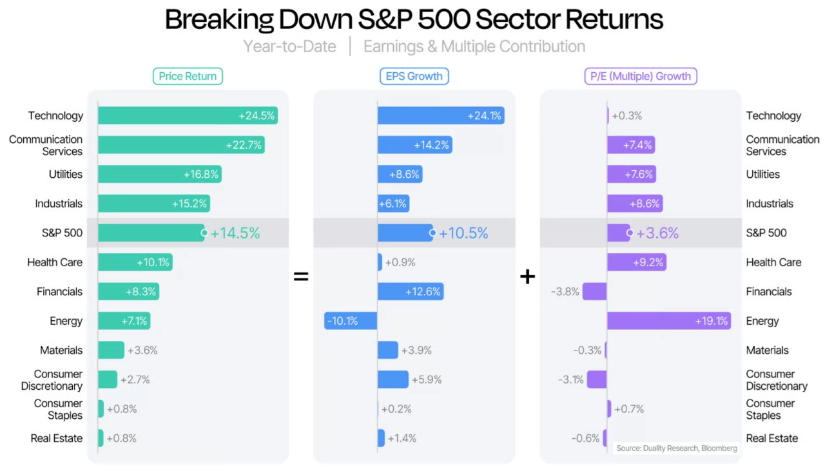This screenshot has height=471, width=825.
Task: Click the Financials -3.8% P/E growth bar
Action: (595, 292)
